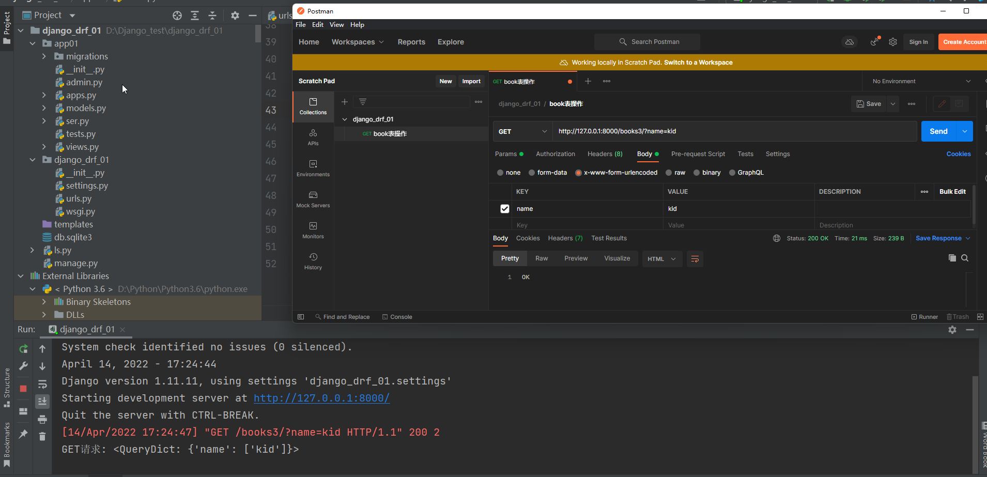Open the HTML response format dropdown
Viewport: 987px width, 477px height.
pyautogui.click(x=662, y=259)
